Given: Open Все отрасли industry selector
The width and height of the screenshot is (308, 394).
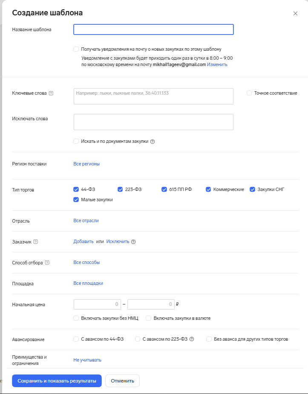Looking at the screenshot, I should tap(86, 220).
